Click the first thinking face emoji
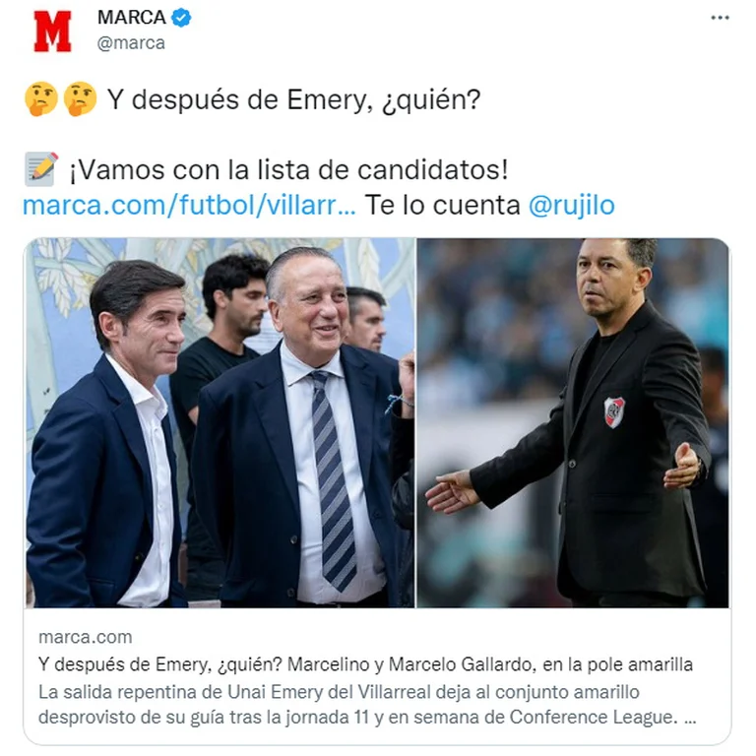Screen dimensions: 756x756 coord(41,98)
